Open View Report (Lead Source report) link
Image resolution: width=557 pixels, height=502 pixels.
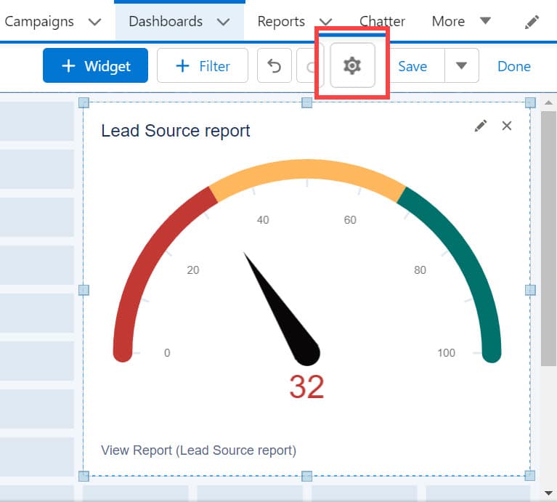click(198, 450)
